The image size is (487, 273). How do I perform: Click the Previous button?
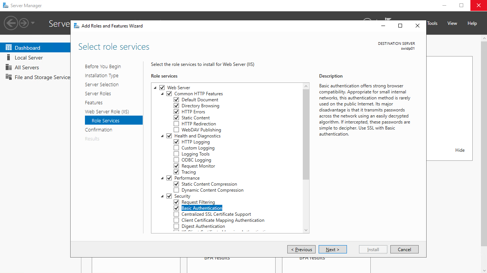coord(302,250)
